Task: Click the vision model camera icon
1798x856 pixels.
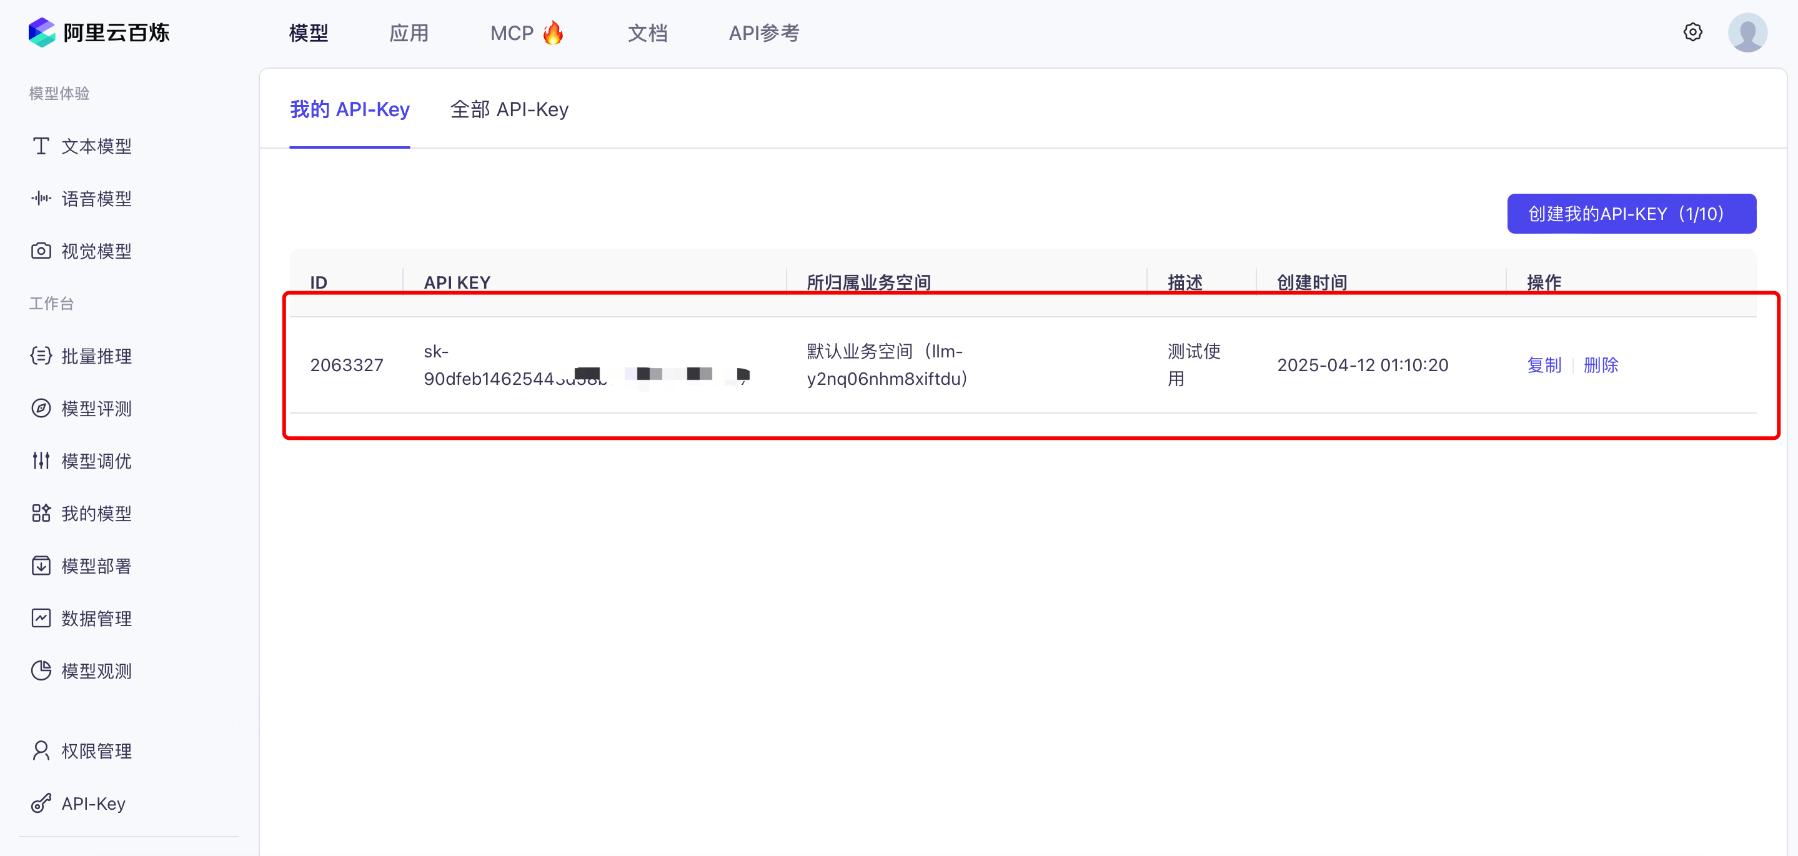Action: (x=41, y=251)
